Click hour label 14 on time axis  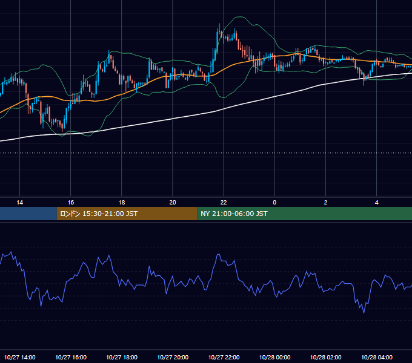pyautogui.click(x=20, y=203)
